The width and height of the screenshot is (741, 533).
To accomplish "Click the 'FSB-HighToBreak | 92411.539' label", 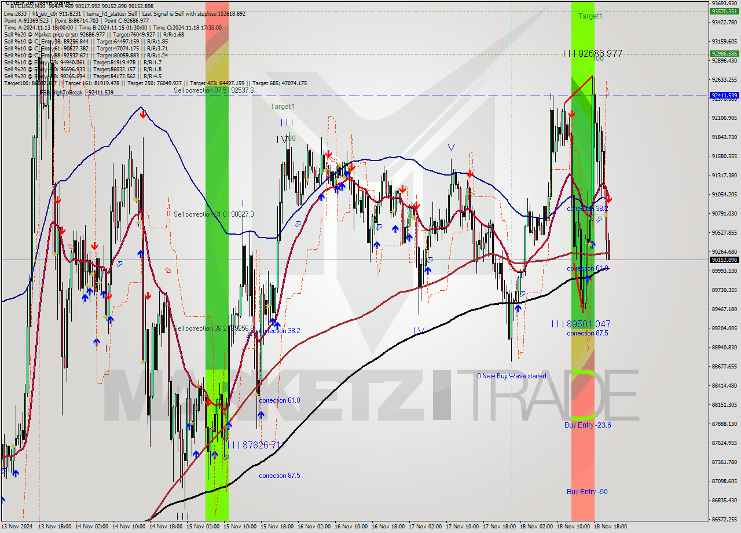I will coord(76,92).
